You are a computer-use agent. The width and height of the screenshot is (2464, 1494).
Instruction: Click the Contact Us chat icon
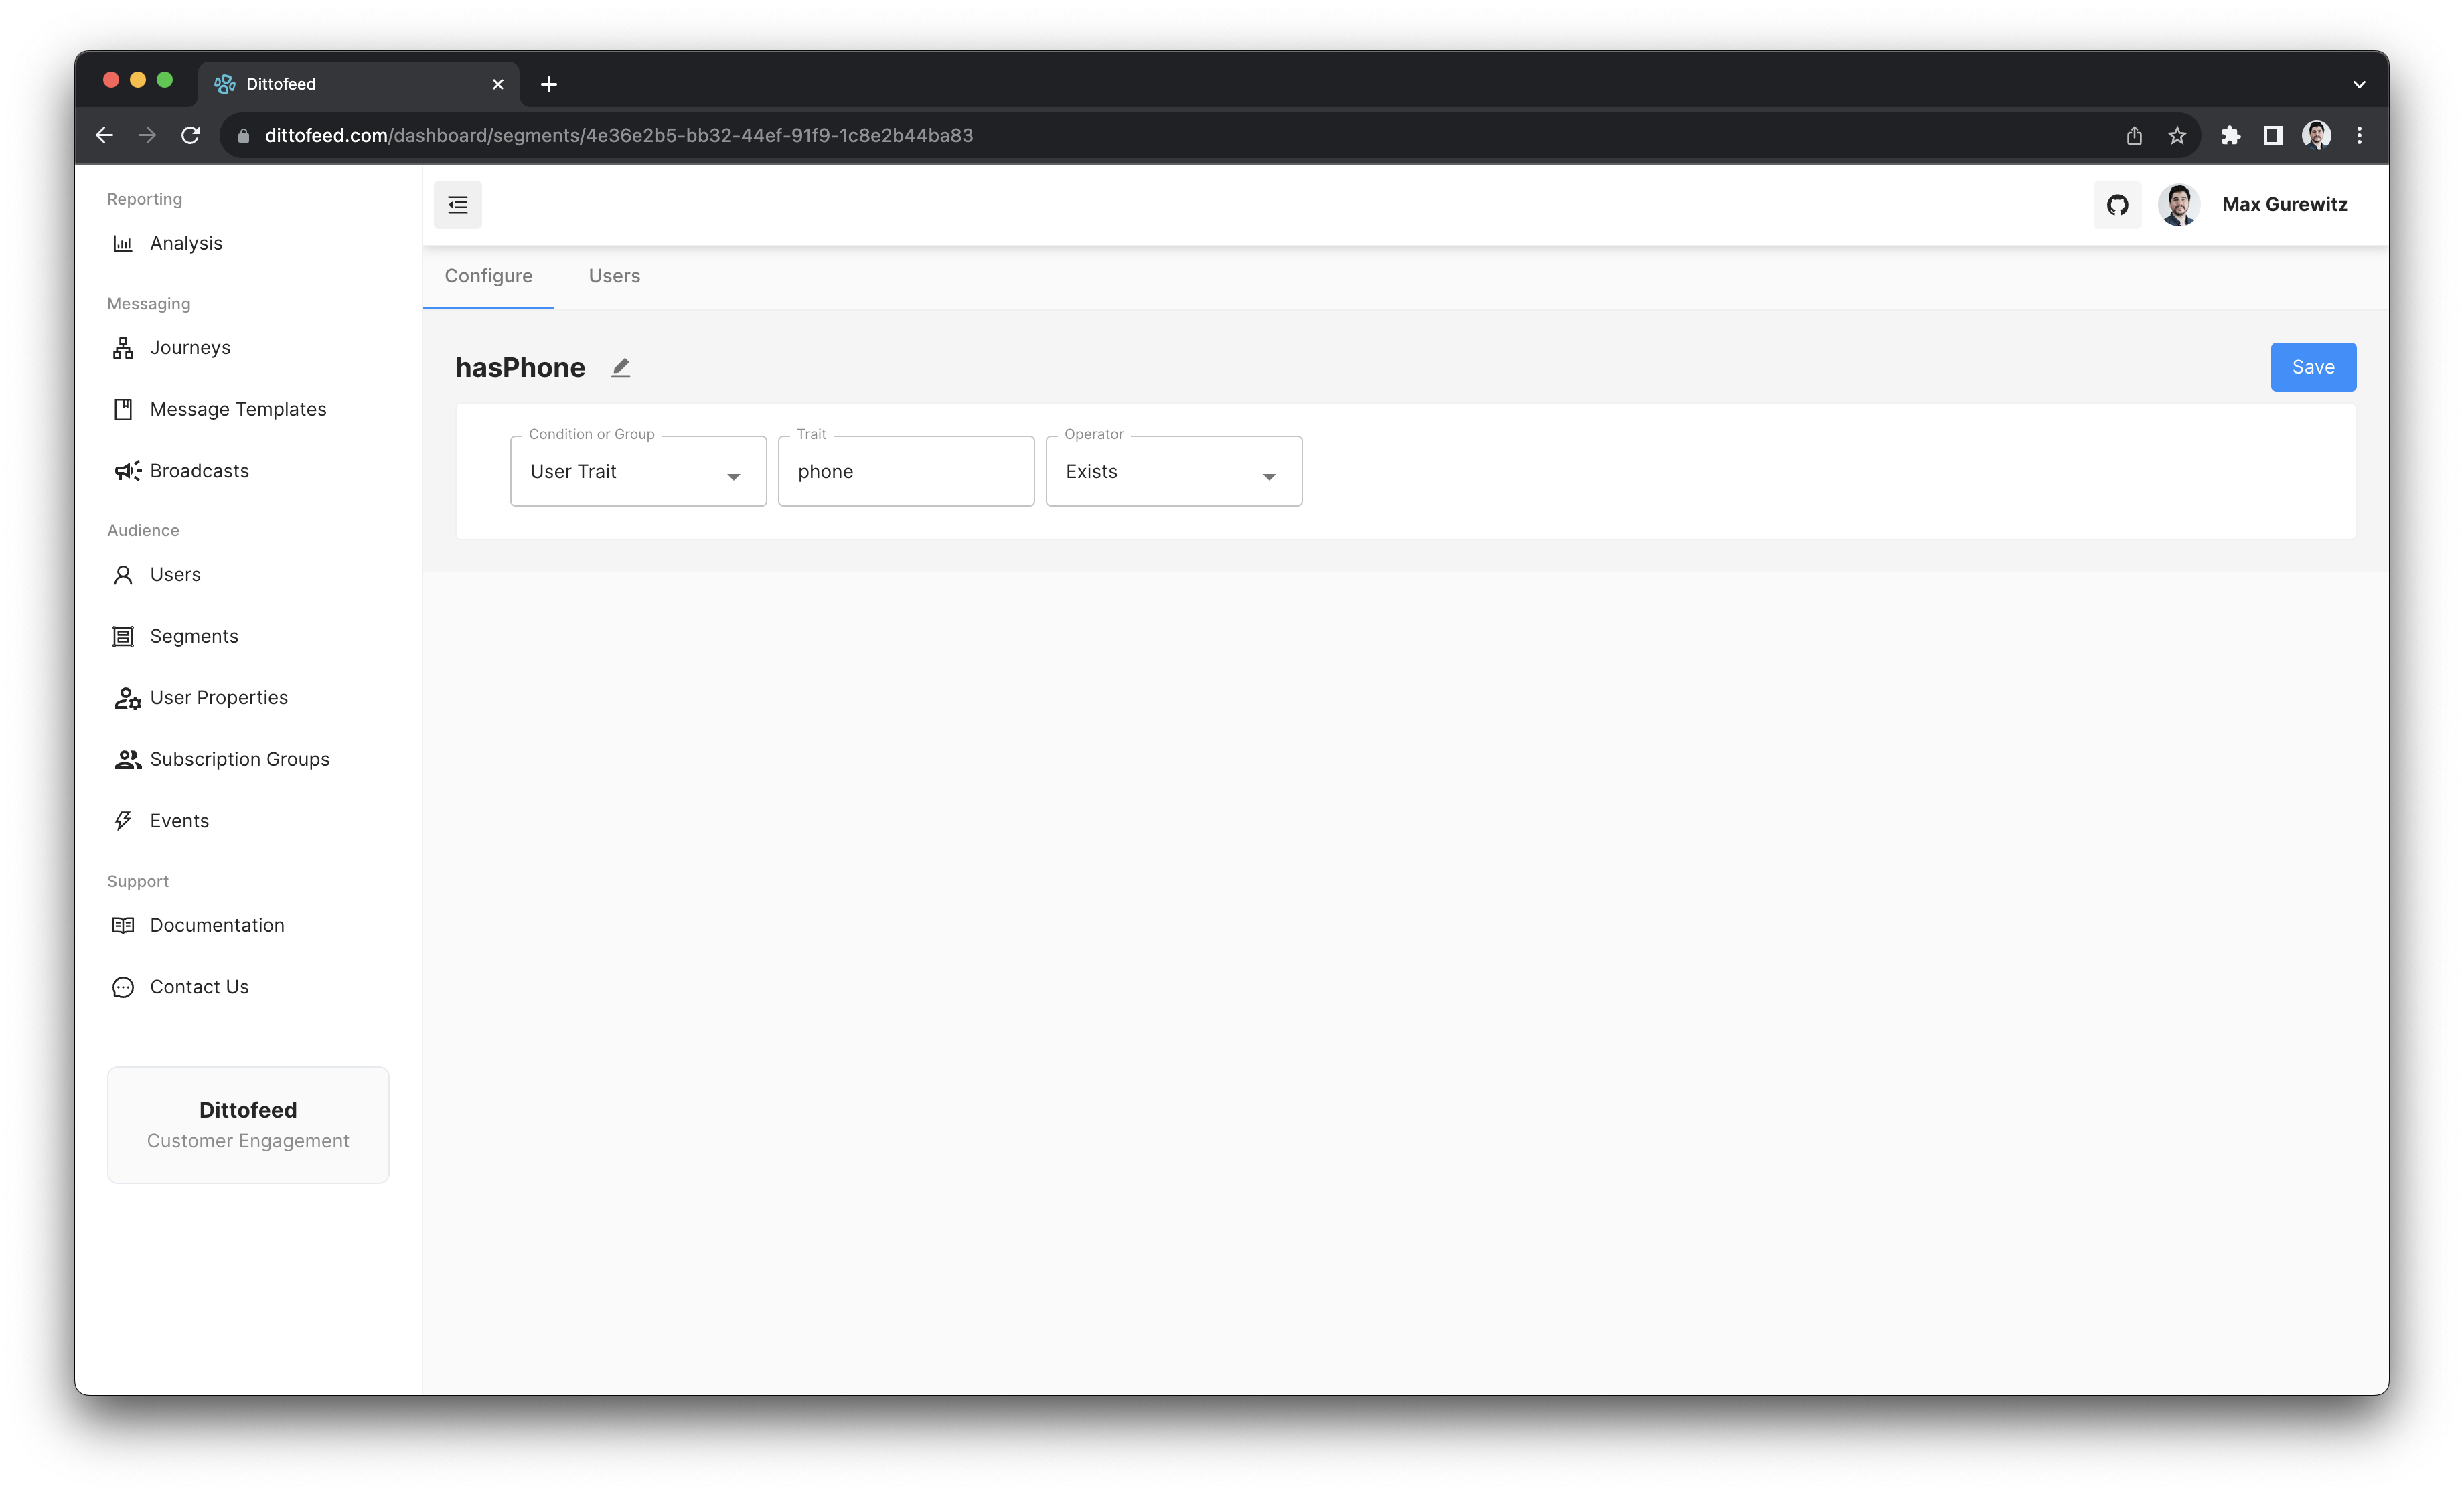[x=123, y=987]
